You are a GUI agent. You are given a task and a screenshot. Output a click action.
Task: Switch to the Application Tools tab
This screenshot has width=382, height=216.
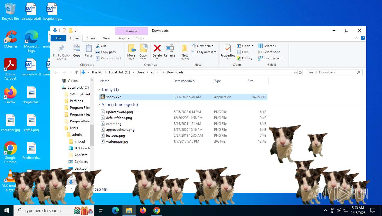coord(131,38)
